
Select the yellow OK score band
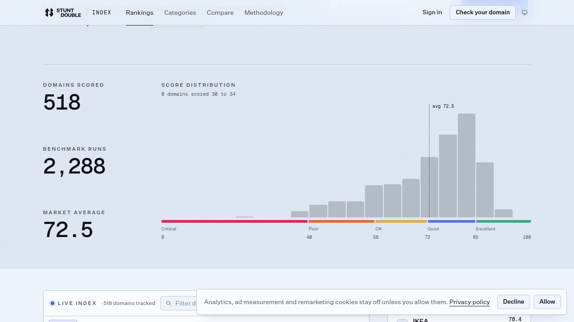click(401, 221)
